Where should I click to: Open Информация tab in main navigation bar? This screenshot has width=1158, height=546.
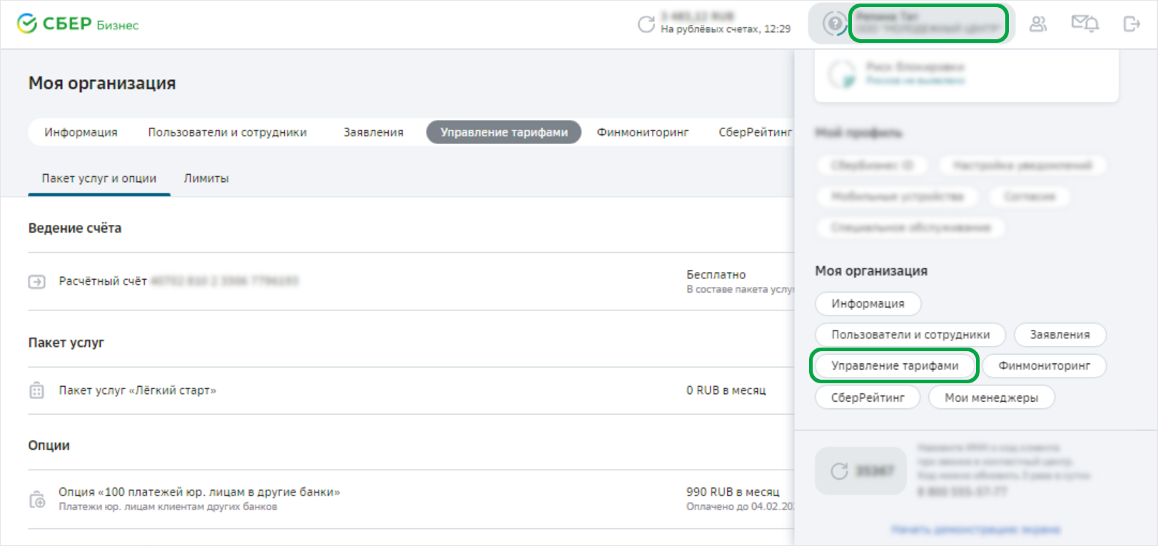[81, 133]
